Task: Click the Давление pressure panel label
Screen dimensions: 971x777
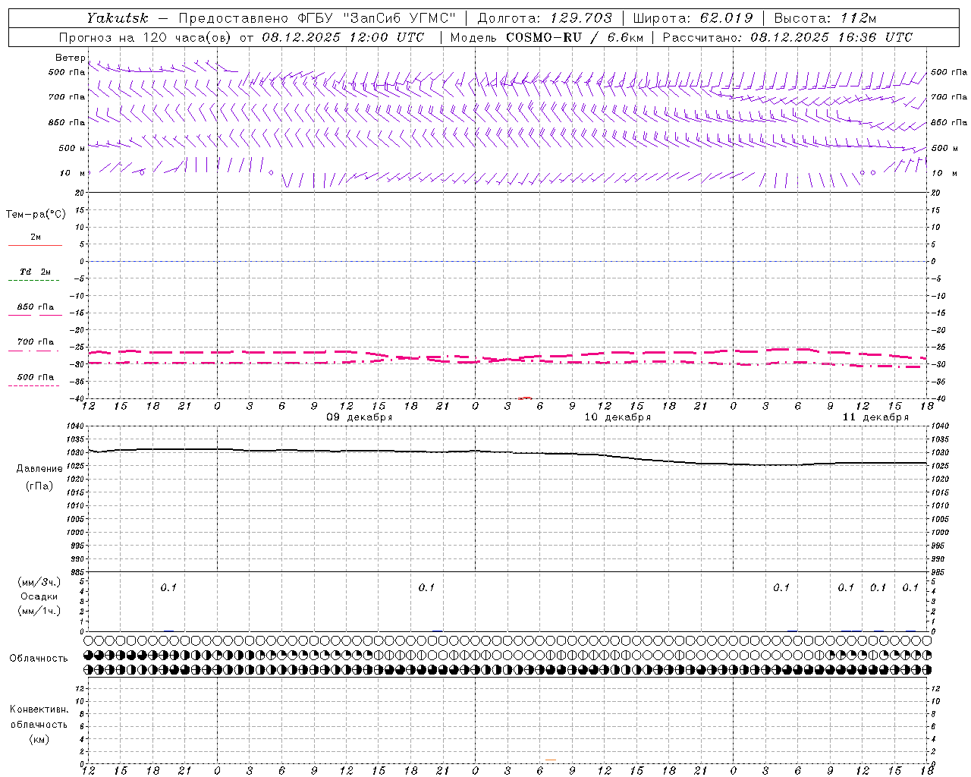Action: pos(39,469)
